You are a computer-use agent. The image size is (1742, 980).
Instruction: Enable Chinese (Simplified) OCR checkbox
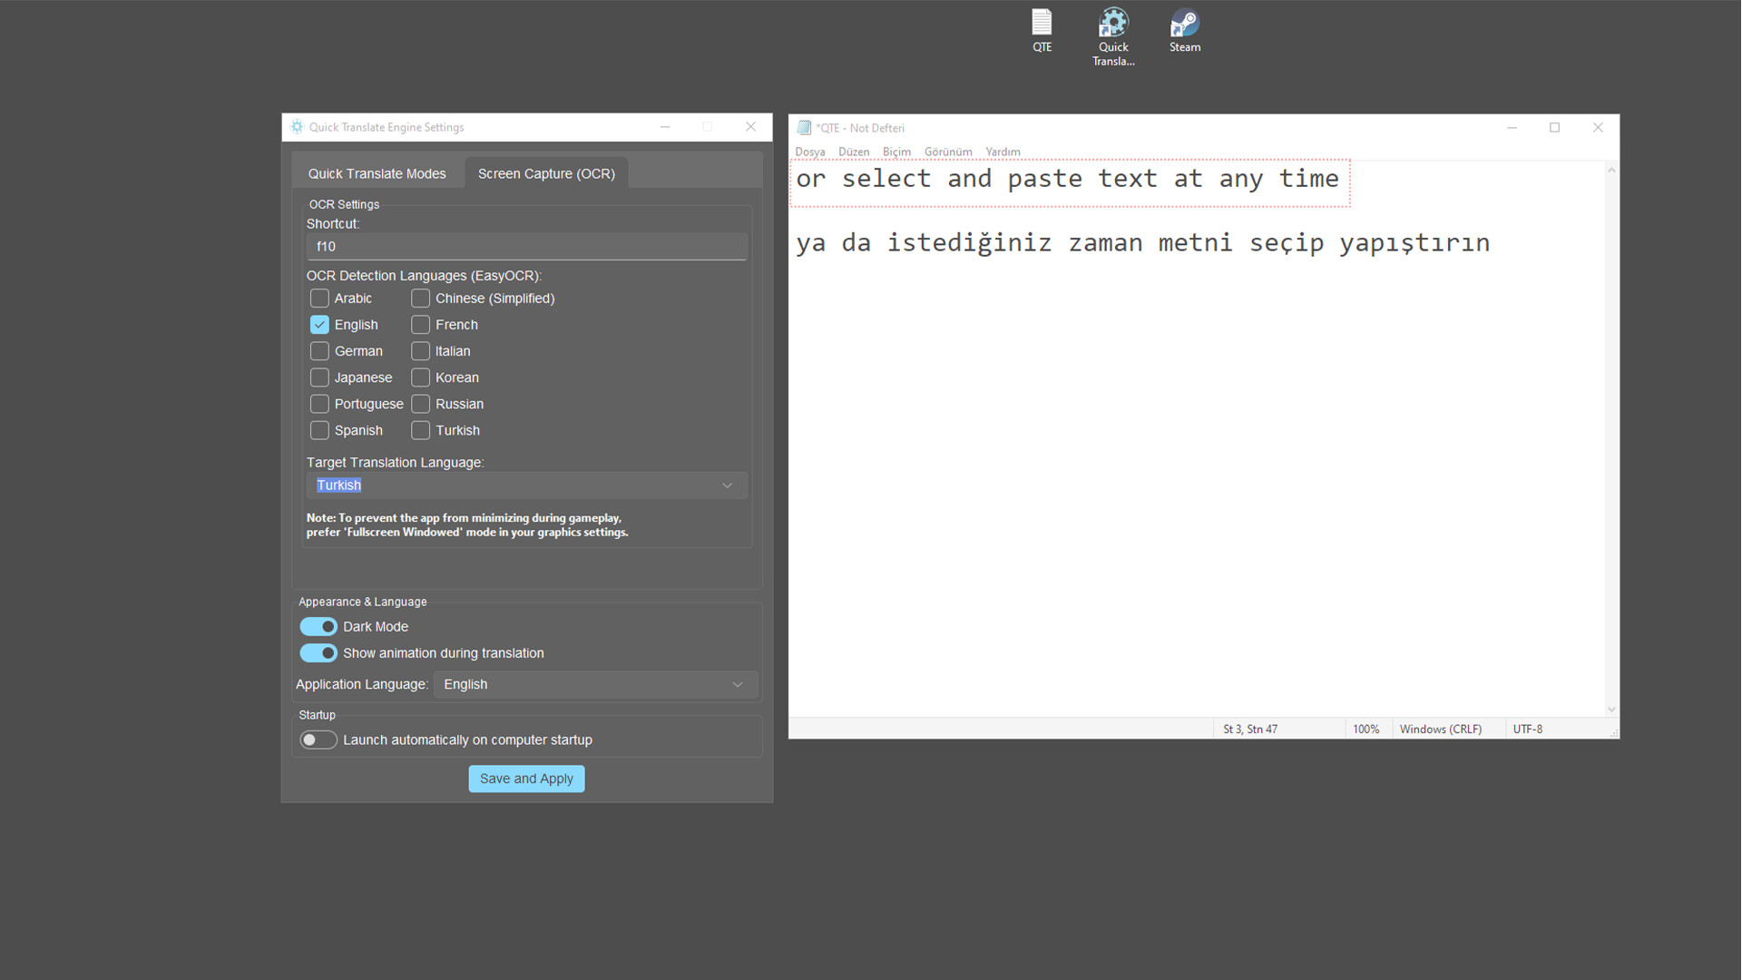pos(420,299)
